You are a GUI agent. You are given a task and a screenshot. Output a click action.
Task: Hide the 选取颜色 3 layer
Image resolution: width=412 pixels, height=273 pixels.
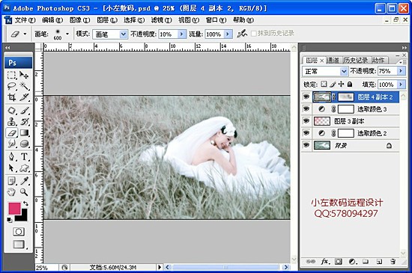[306, 108]
